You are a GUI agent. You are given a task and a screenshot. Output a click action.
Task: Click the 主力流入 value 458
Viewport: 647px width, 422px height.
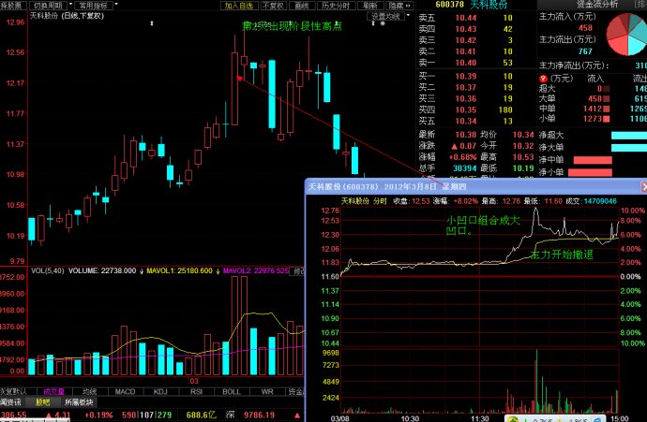click(x=585, y=28)
